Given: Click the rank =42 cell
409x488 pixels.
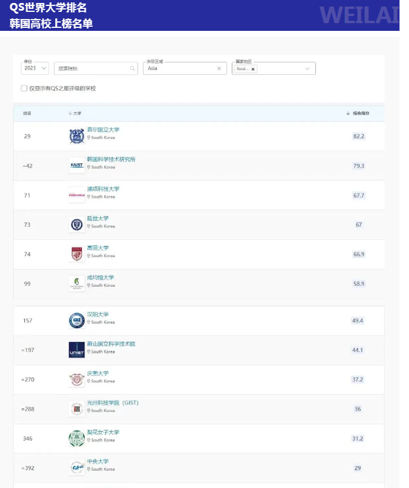Looking at the screenshot, I should click(27, 166).
